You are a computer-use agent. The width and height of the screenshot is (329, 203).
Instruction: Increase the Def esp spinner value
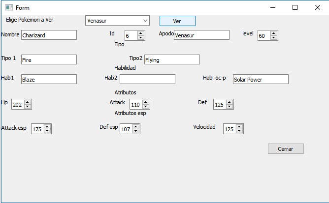pyautogui.click(x=136, y=127)
